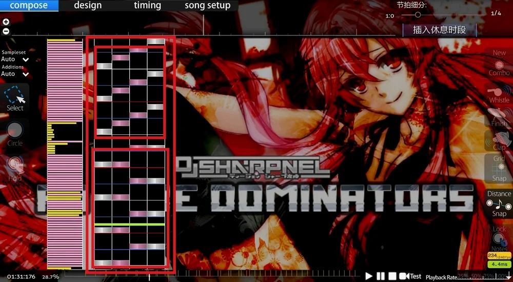Click the 插入休息时段 button
513x282 pixels.
click(x=440, y=30)
